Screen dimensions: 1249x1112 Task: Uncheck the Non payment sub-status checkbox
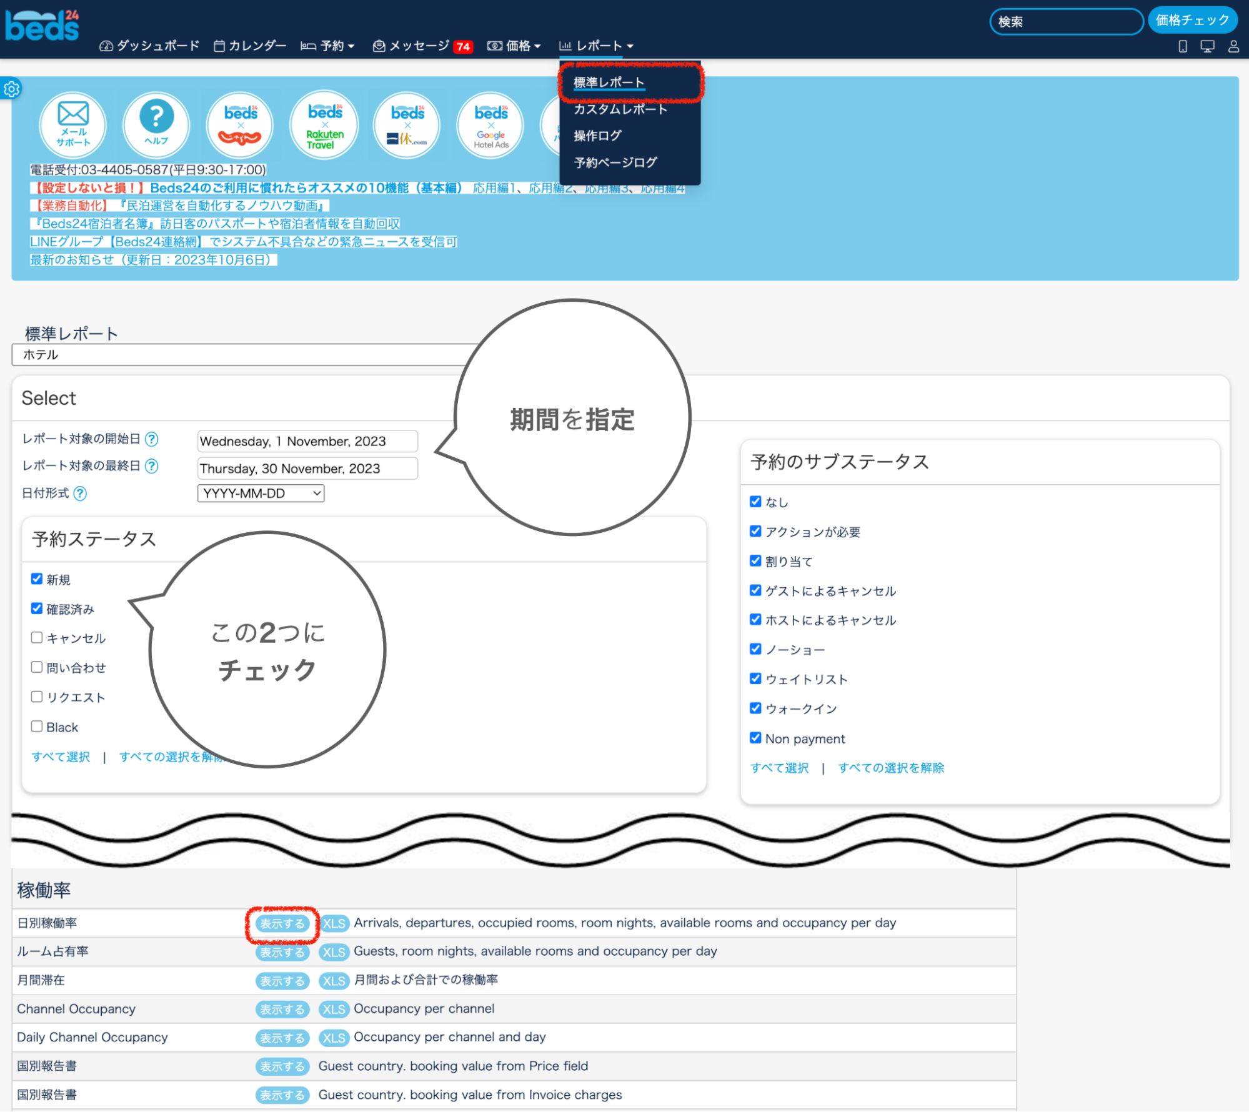755,738
